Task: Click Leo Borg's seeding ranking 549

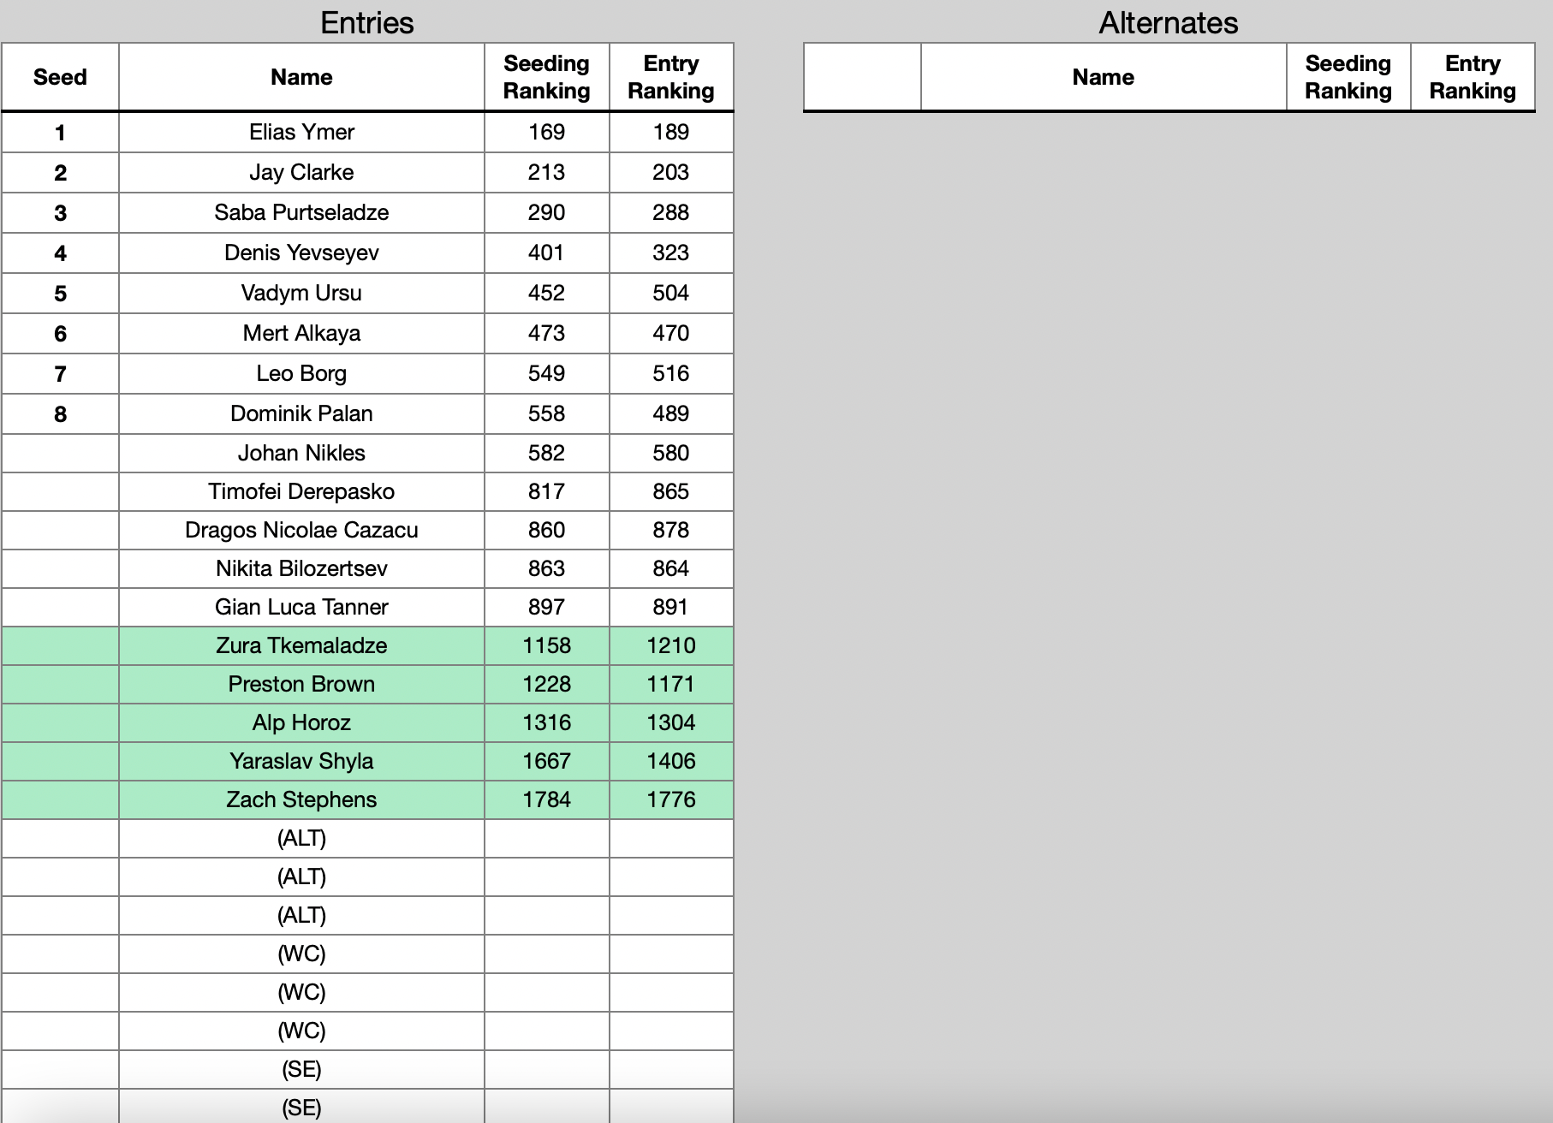Action: click(546, 374)
